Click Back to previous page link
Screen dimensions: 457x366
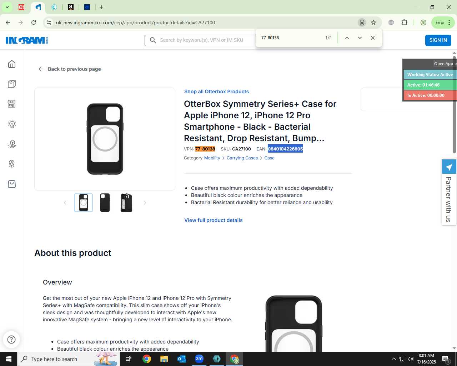[70, 69]
